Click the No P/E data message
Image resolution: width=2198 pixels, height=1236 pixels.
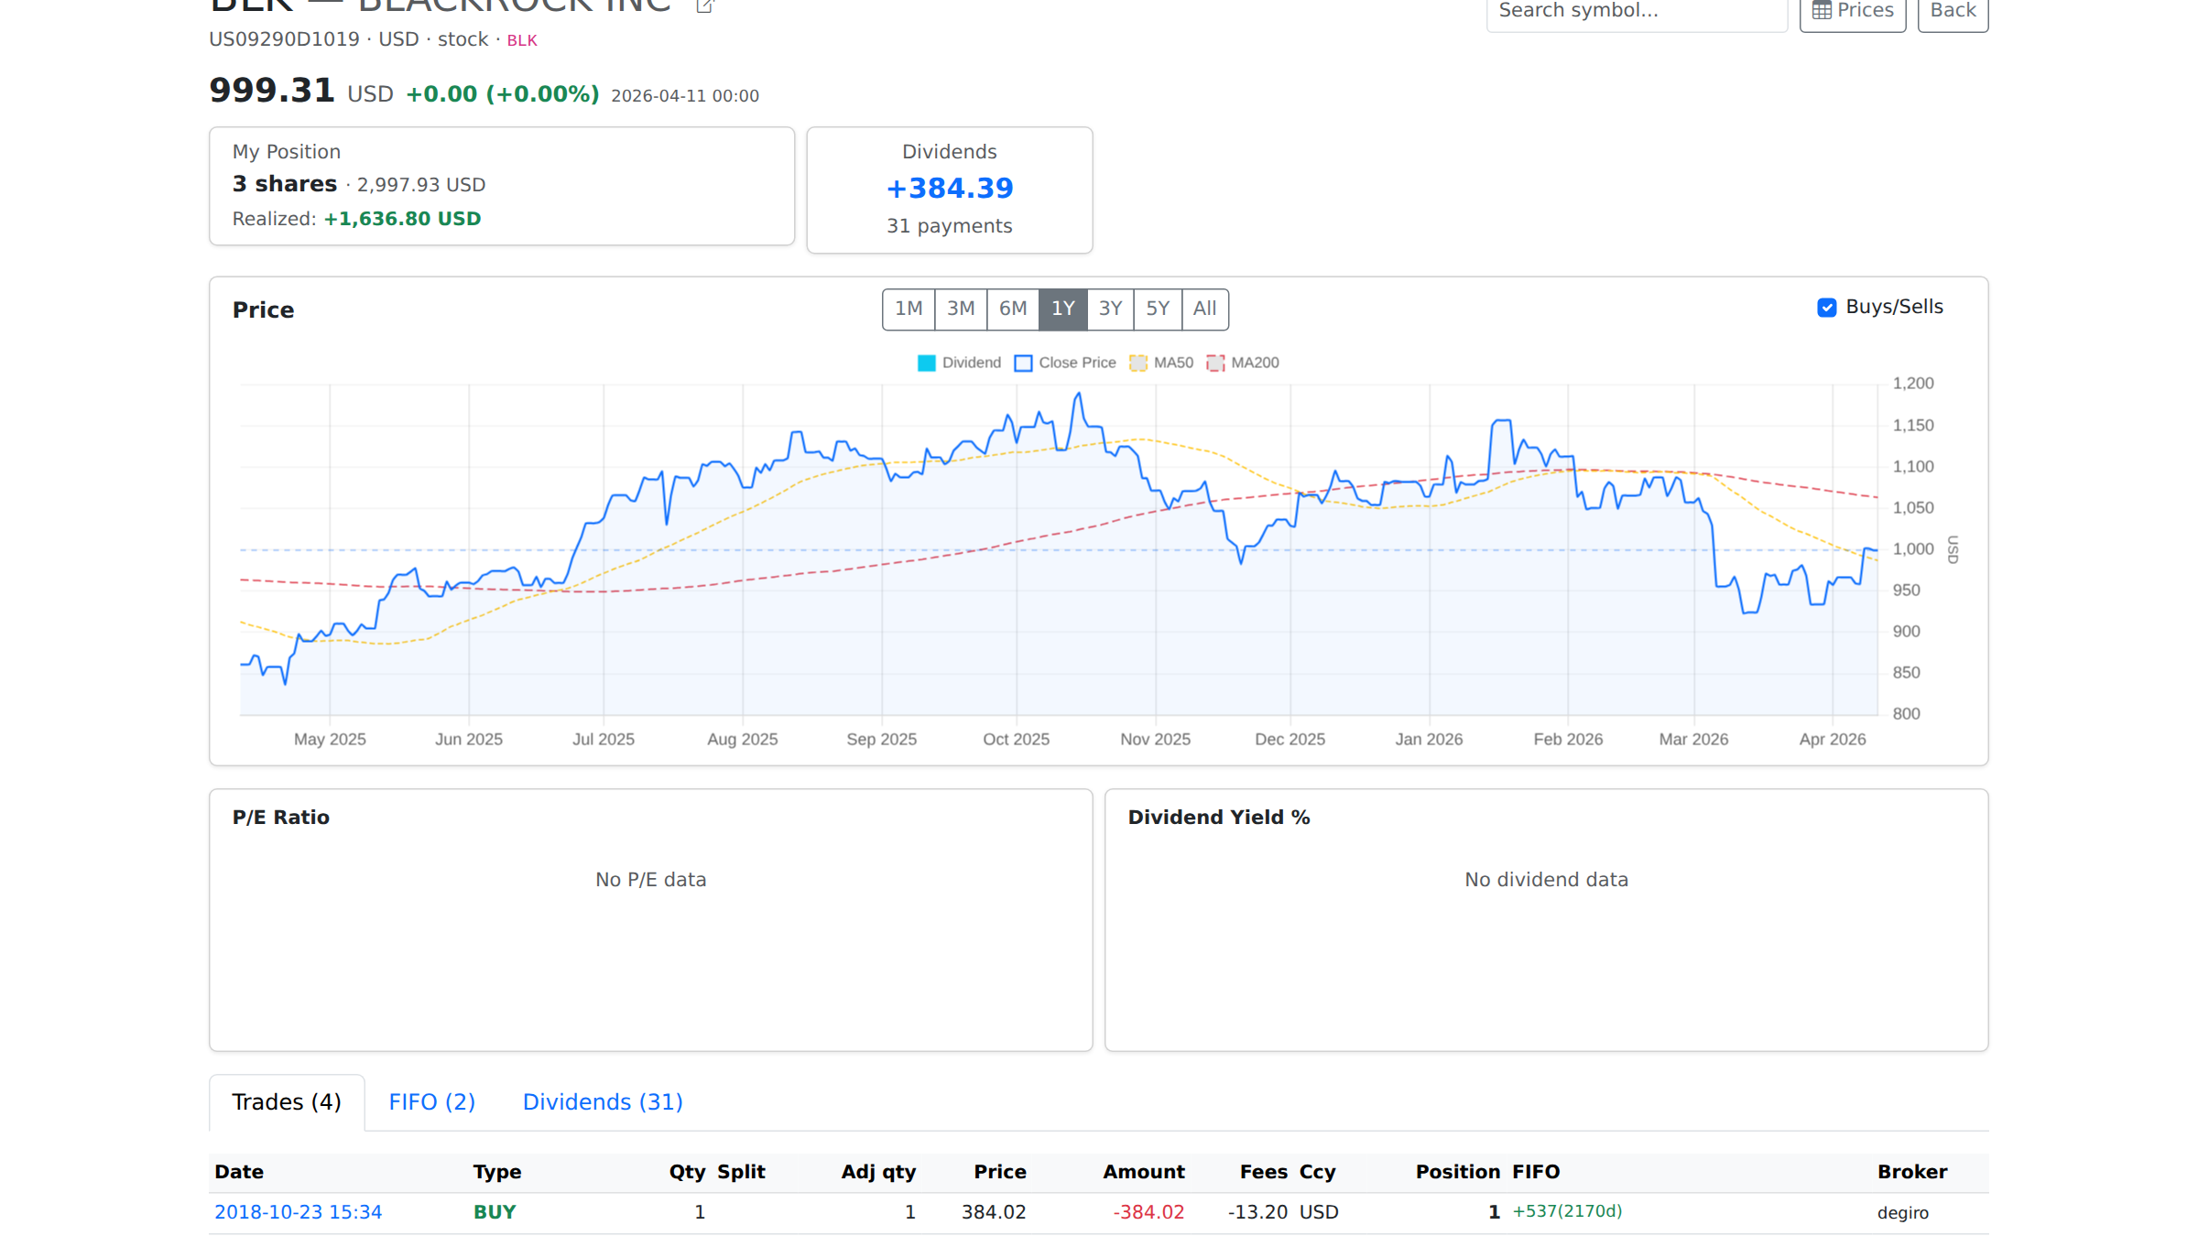click(650, 880)
